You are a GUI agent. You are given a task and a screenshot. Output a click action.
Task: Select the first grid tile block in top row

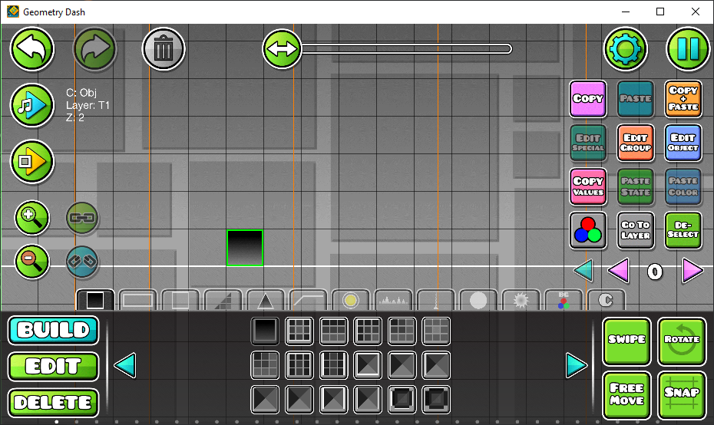pyautogui.click(x=299, y=331)
